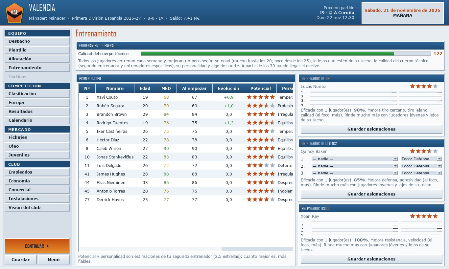Click player name 'Elias Nieminen'
The width and height of the screenshot is (449, 269).
pyautogui.click(x=111, y=183)
